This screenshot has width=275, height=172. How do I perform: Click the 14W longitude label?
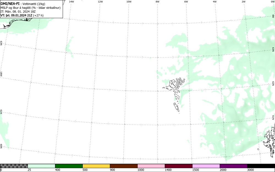[x=71, y=2]
